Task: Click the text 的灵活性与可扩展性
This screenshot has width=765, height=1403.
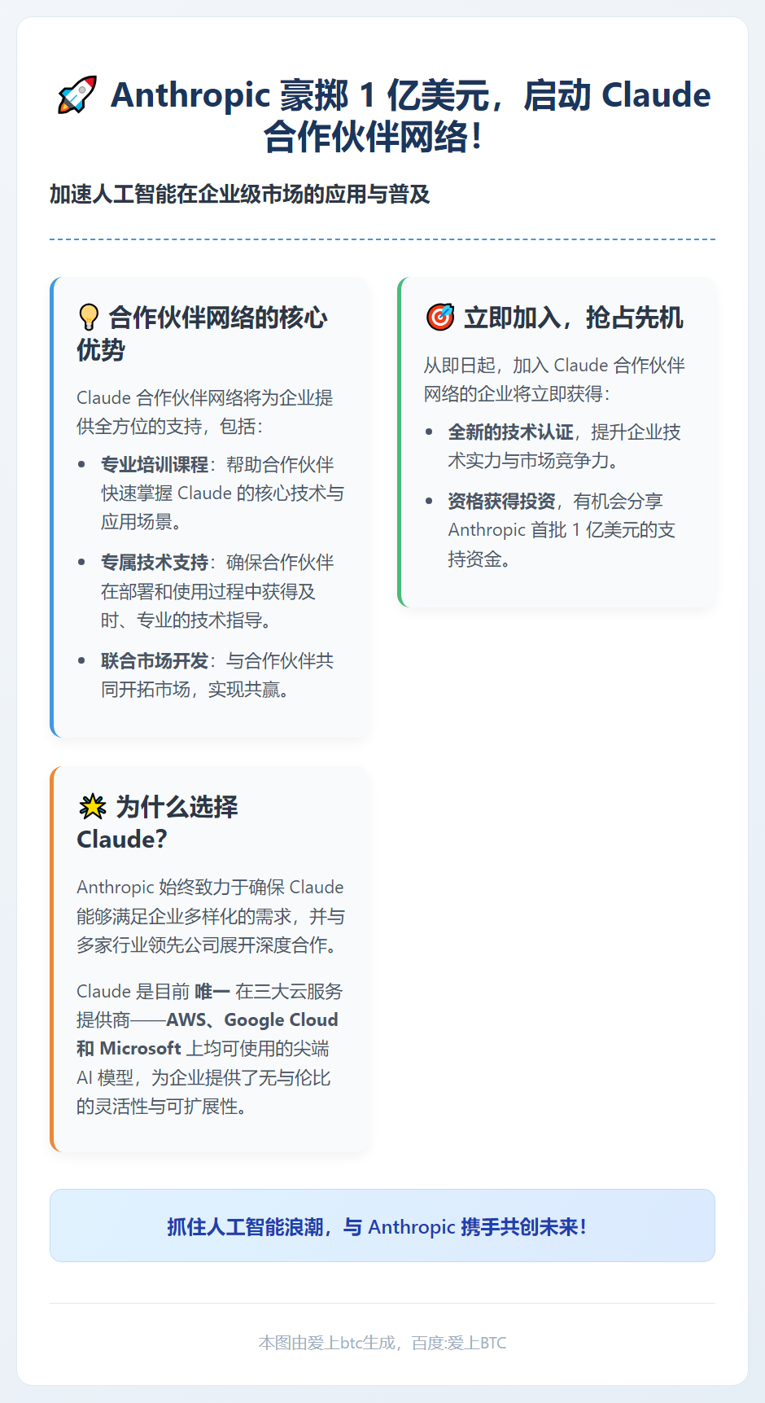Action: (161, 1107)
